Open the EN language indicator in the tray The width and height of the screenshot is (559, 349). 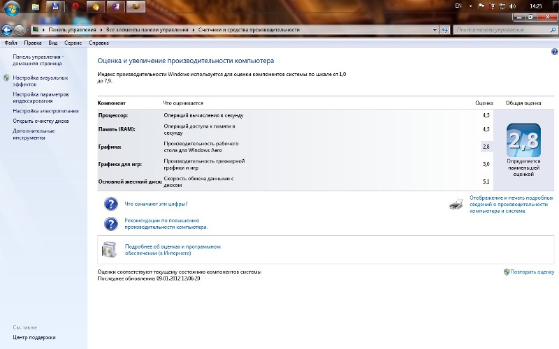coord(458,6)
